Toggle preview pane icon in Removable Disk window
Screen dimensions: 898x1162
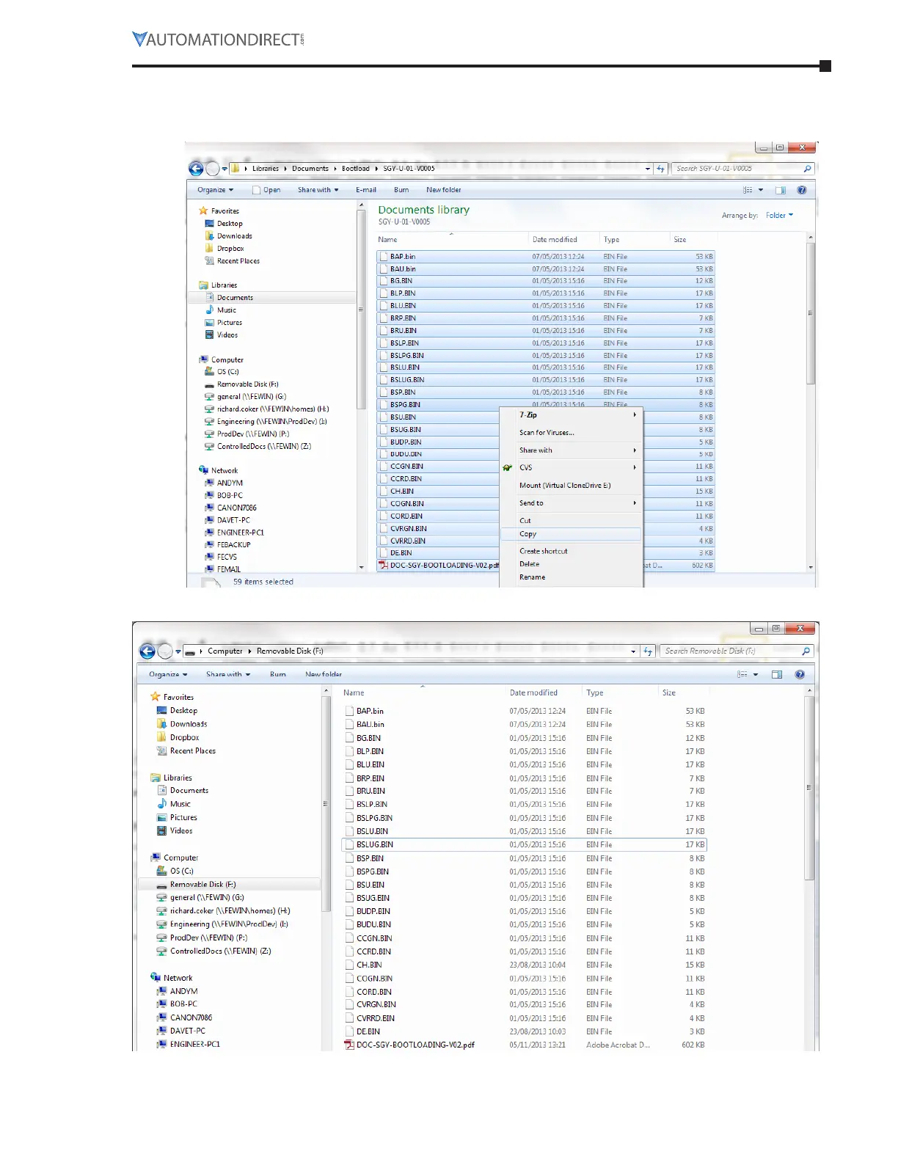click(777, 674)
